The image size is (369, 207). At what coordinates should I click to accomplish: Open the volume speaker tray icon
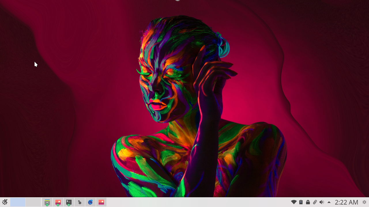pyautogui.click(x=322, y=202)
